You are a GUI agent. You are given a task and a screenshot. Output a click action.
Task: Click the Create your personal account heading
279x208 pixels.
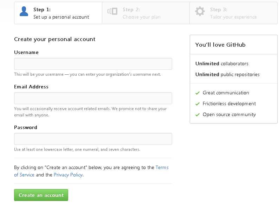coord(55,39)
